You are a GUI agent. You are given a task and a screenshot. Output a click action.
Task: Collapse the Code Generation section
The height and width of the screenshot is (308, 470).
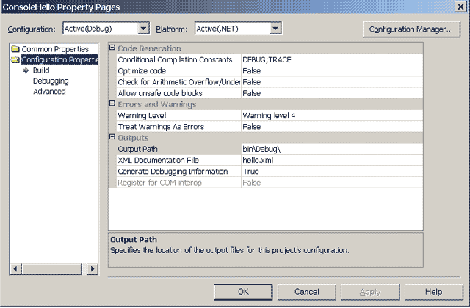(x=112, y=48)
